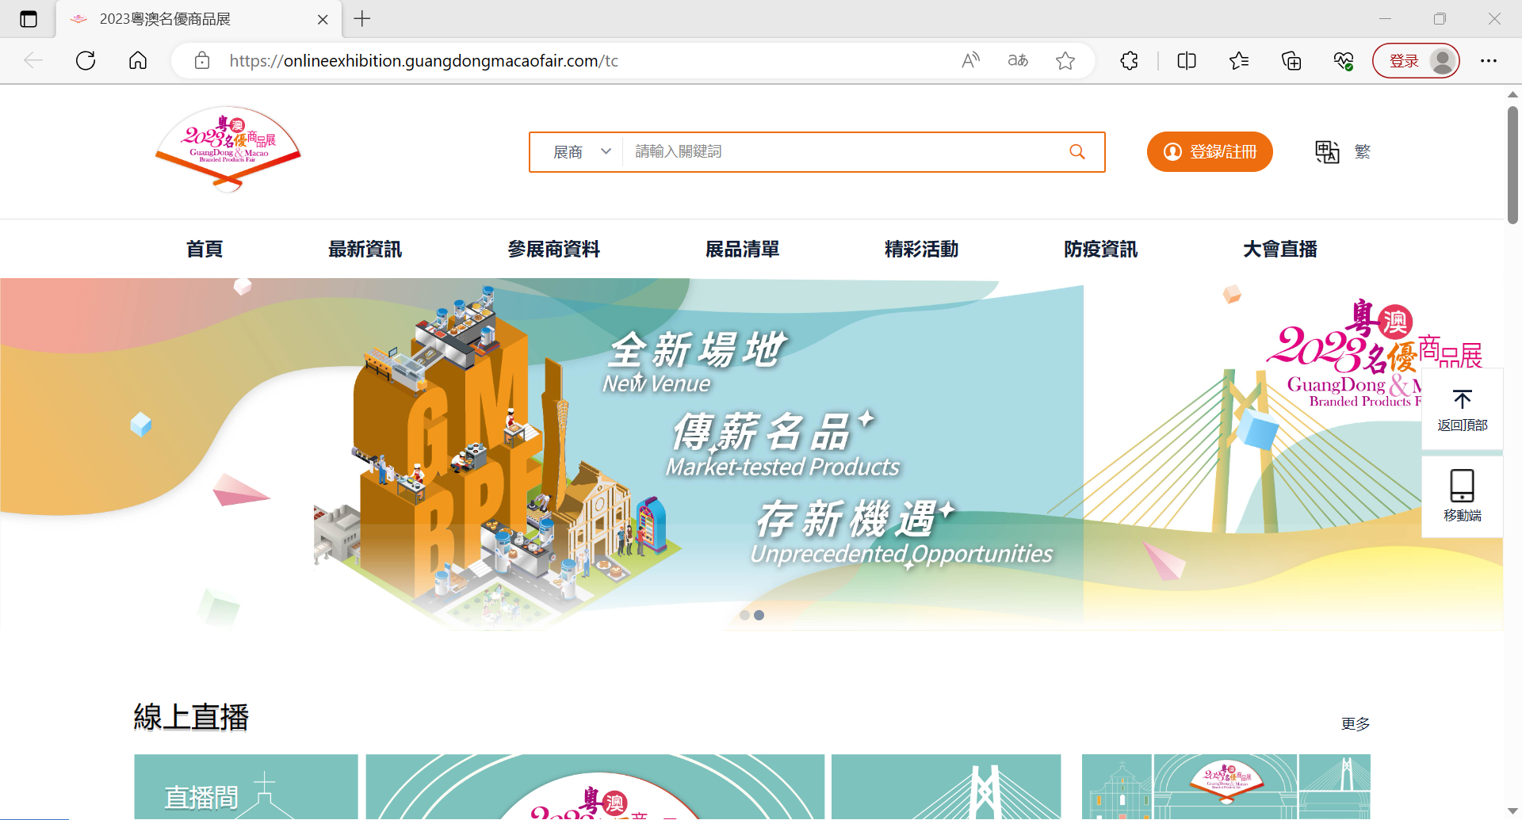The width and height of the screenshot is (1522, 820).
Task: Open the 移動端 mobile phone icon
Action: point(1462,486)
